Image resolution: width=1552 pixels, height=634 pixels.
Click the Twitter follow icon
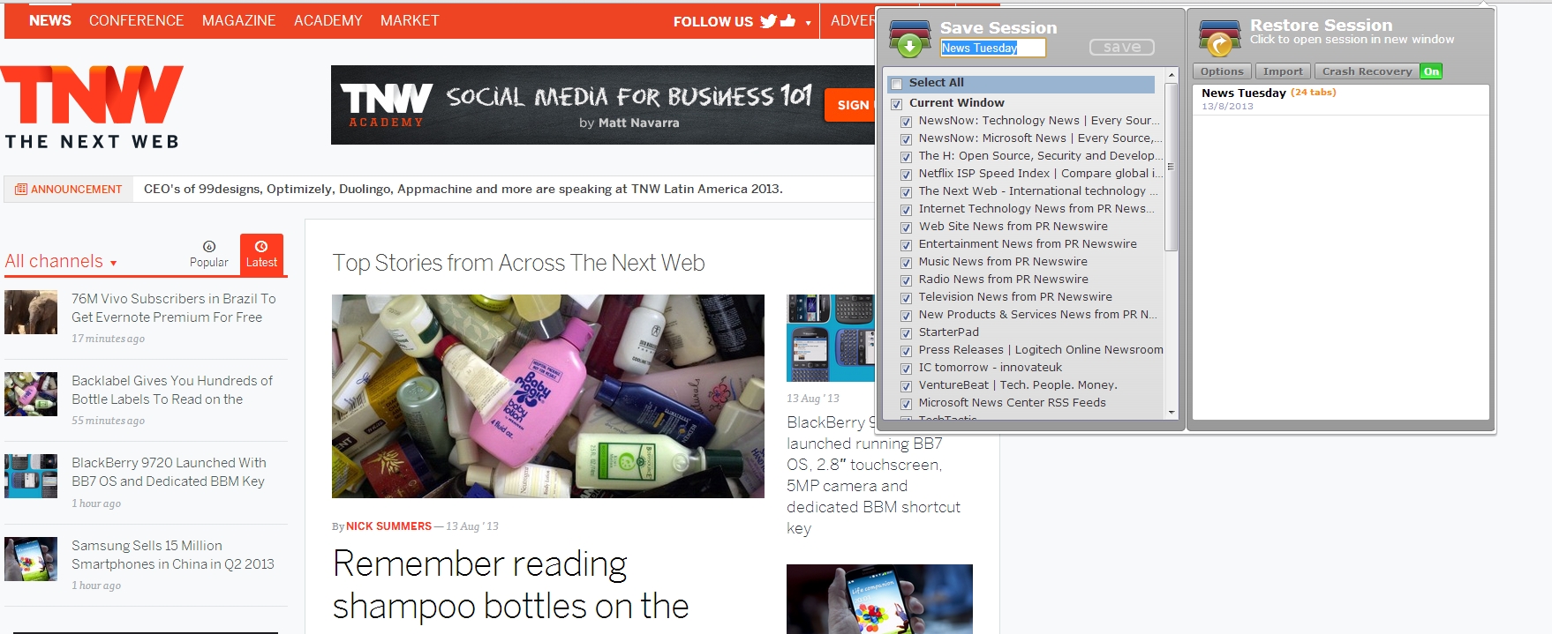pos(768,21)
